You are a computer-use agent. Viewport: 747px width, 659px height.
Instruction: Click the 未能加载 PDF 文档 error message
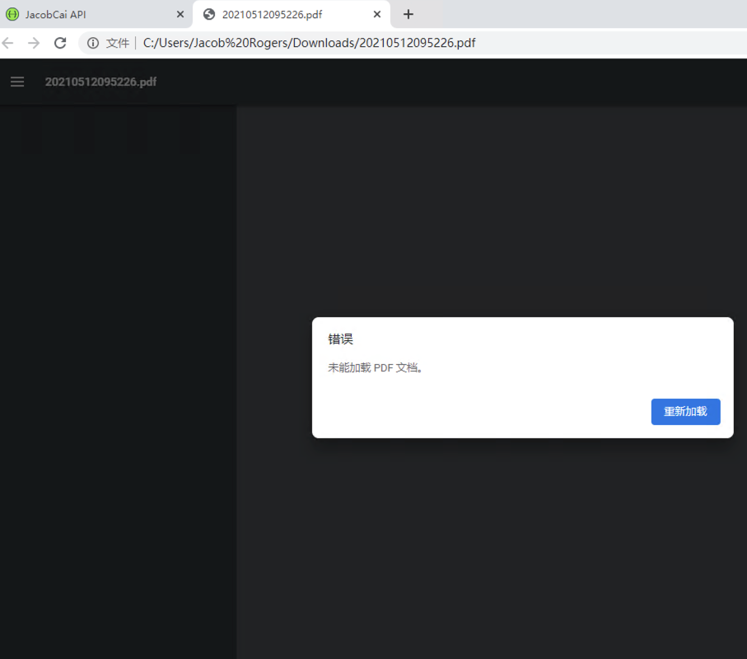[376, 367]
